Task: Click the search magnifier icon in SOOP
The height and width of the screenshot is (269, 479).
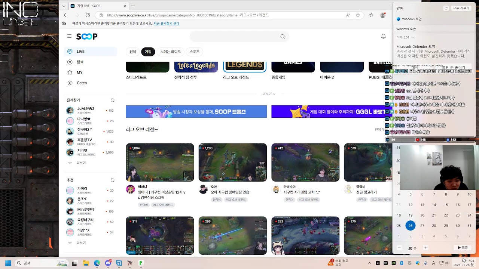Action: coord(283,36)
